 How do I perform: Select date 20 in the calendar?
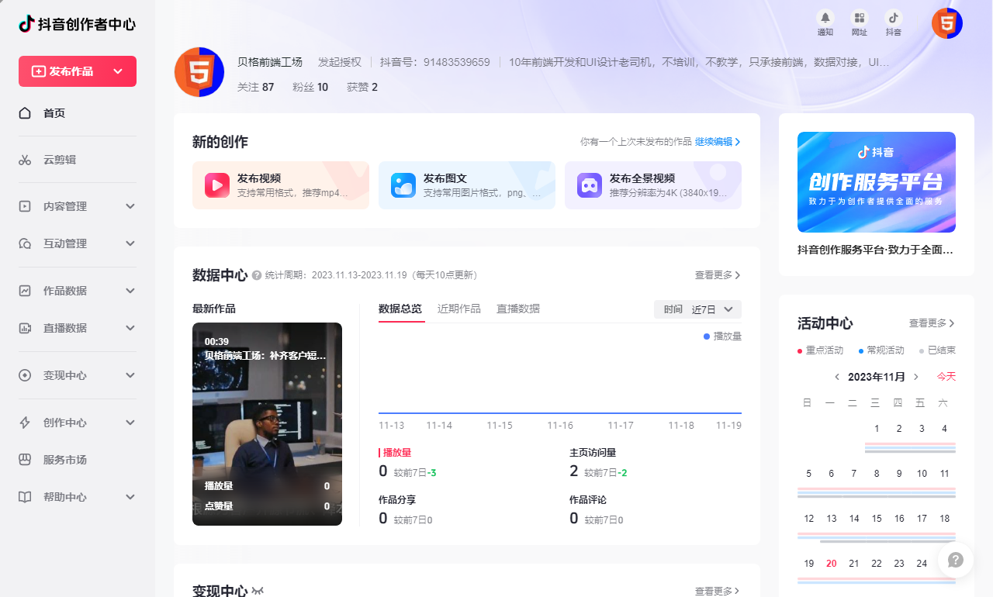tap(832, 564)
